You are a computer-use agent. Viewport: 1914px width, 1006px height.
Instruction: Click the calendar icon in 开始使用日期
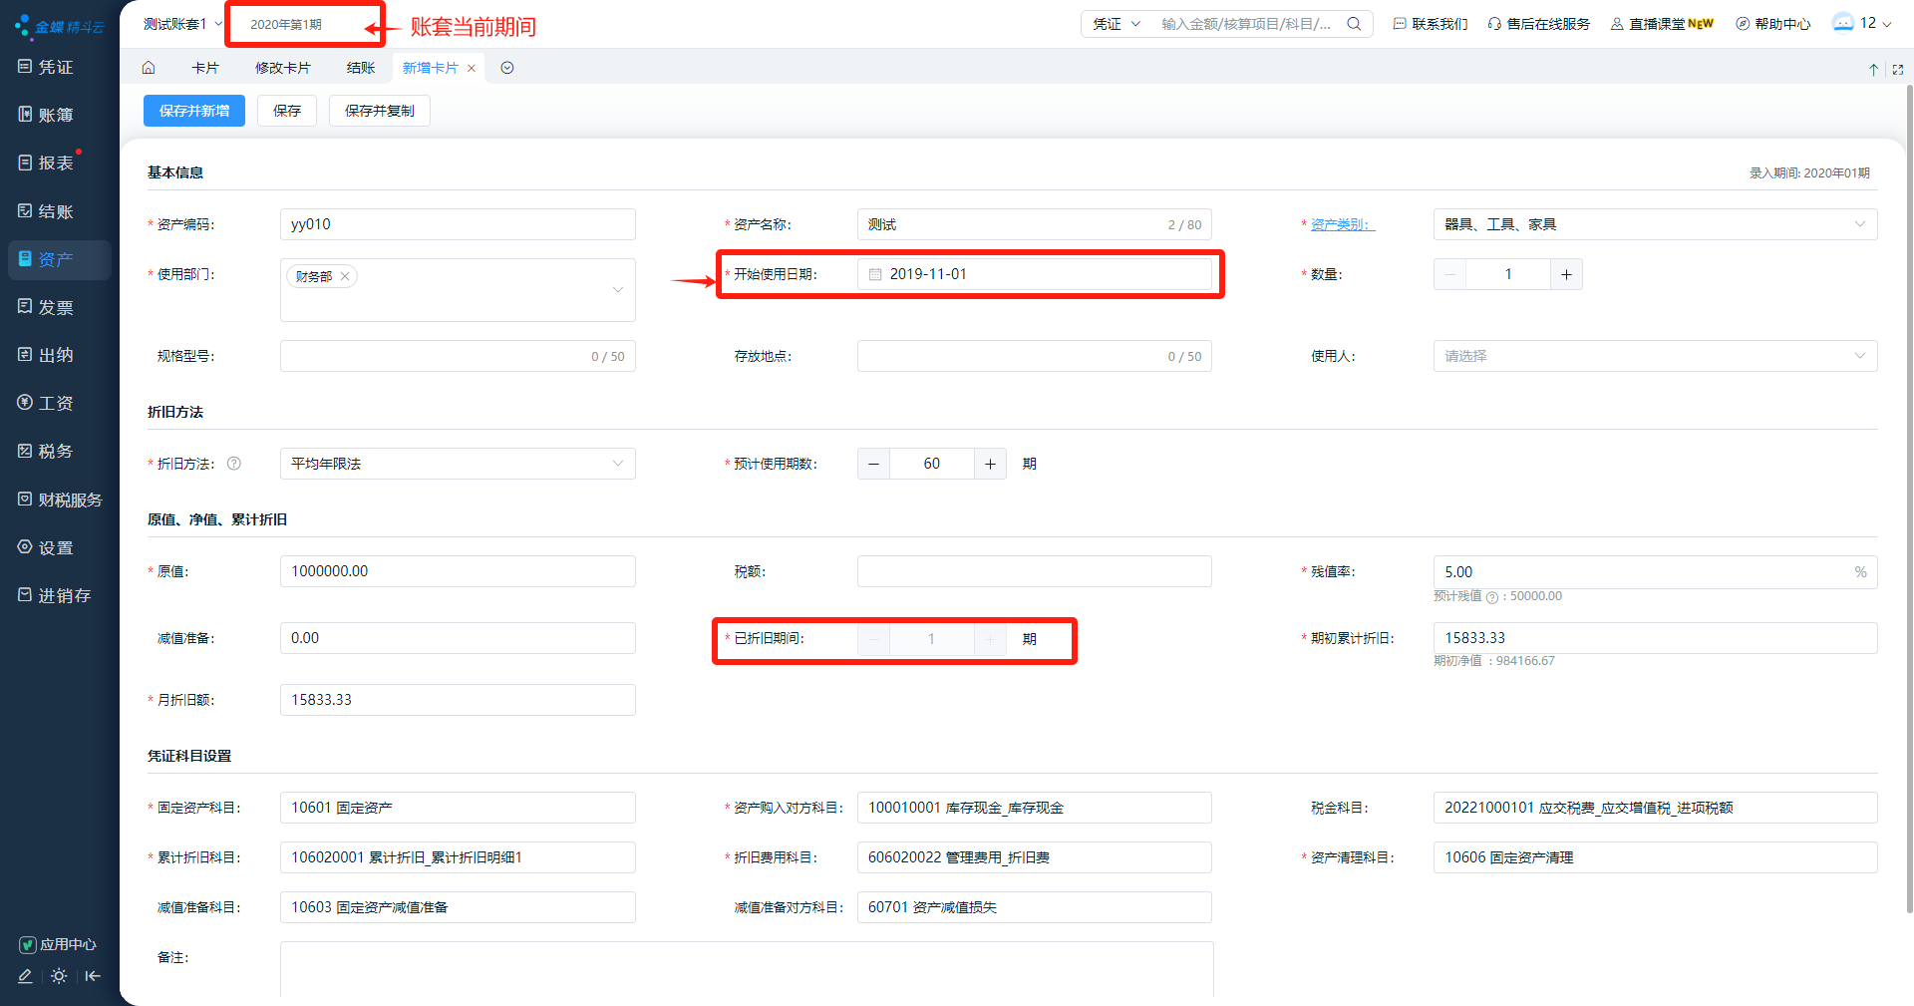tap(875, 274)
